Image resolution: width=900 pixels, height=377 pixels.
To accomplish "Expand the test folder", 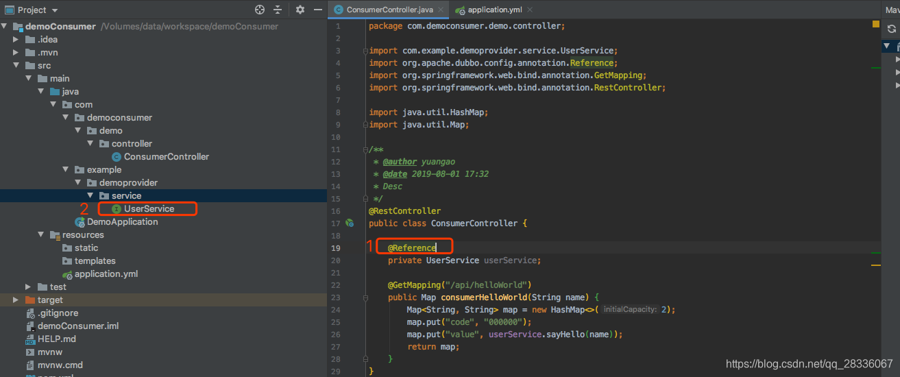I will click(28, 287).
